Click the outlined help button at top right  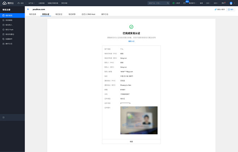pyautogui.click(x=231, y=9)
